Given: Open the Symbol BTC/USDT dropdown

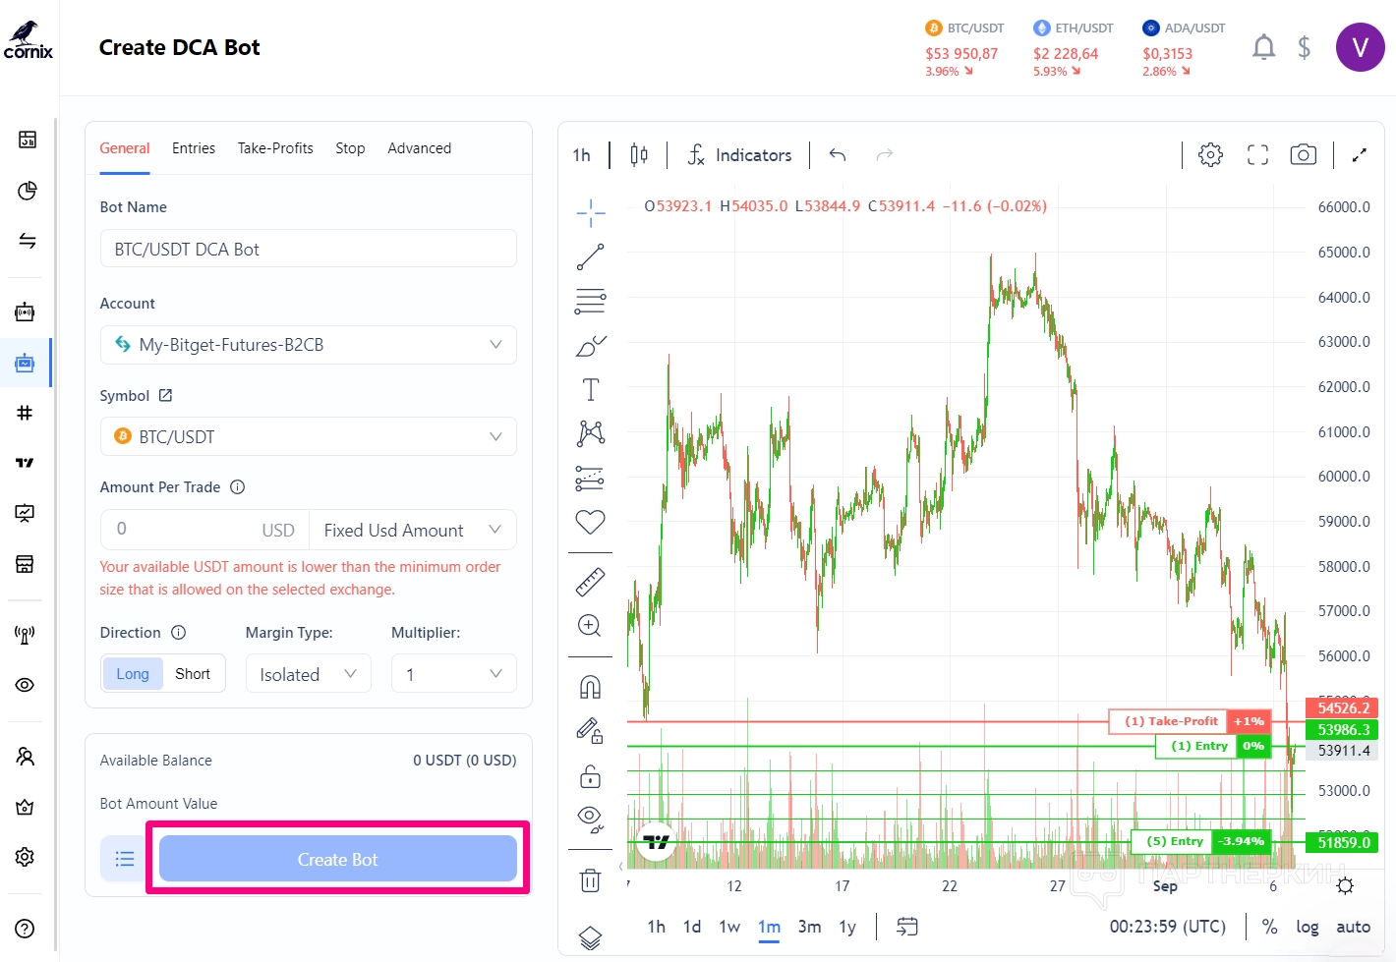Looking at the screenshot, I should click(x=308, y=436).
